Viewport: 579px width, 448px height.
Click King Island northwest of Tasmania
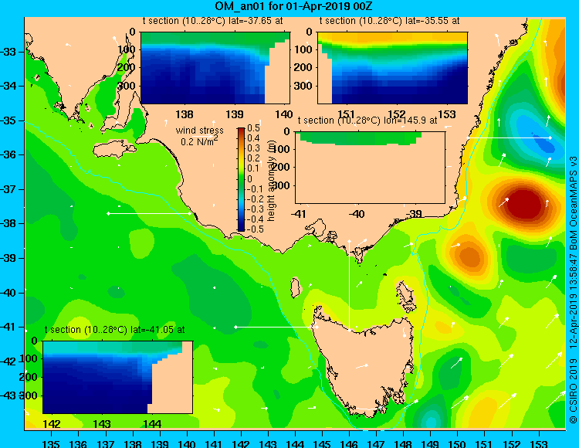coord(295,287)
